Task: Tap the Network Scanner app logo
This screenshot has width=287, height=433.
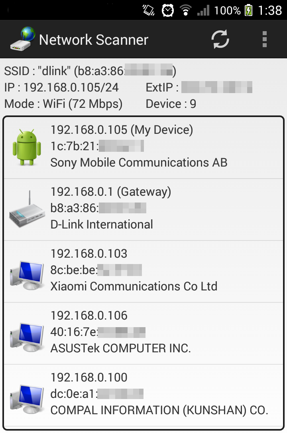Action: click(23, 39)
